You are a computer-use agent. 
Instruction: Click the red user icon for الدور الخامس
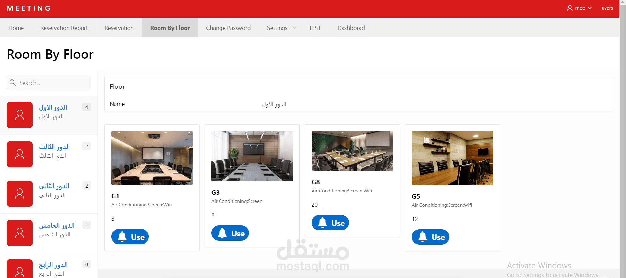point(20,233)
